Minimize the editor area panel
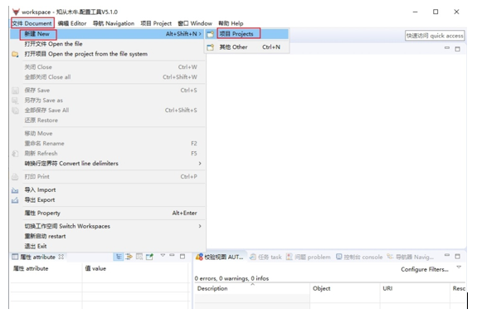The width and height of the screenshot is (477, 319). (x=447, y=48)
